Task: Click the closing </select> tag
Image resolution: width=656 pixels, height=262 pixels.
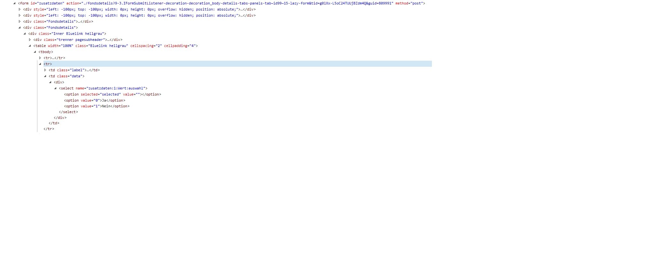Action: (x=68, y=112)
